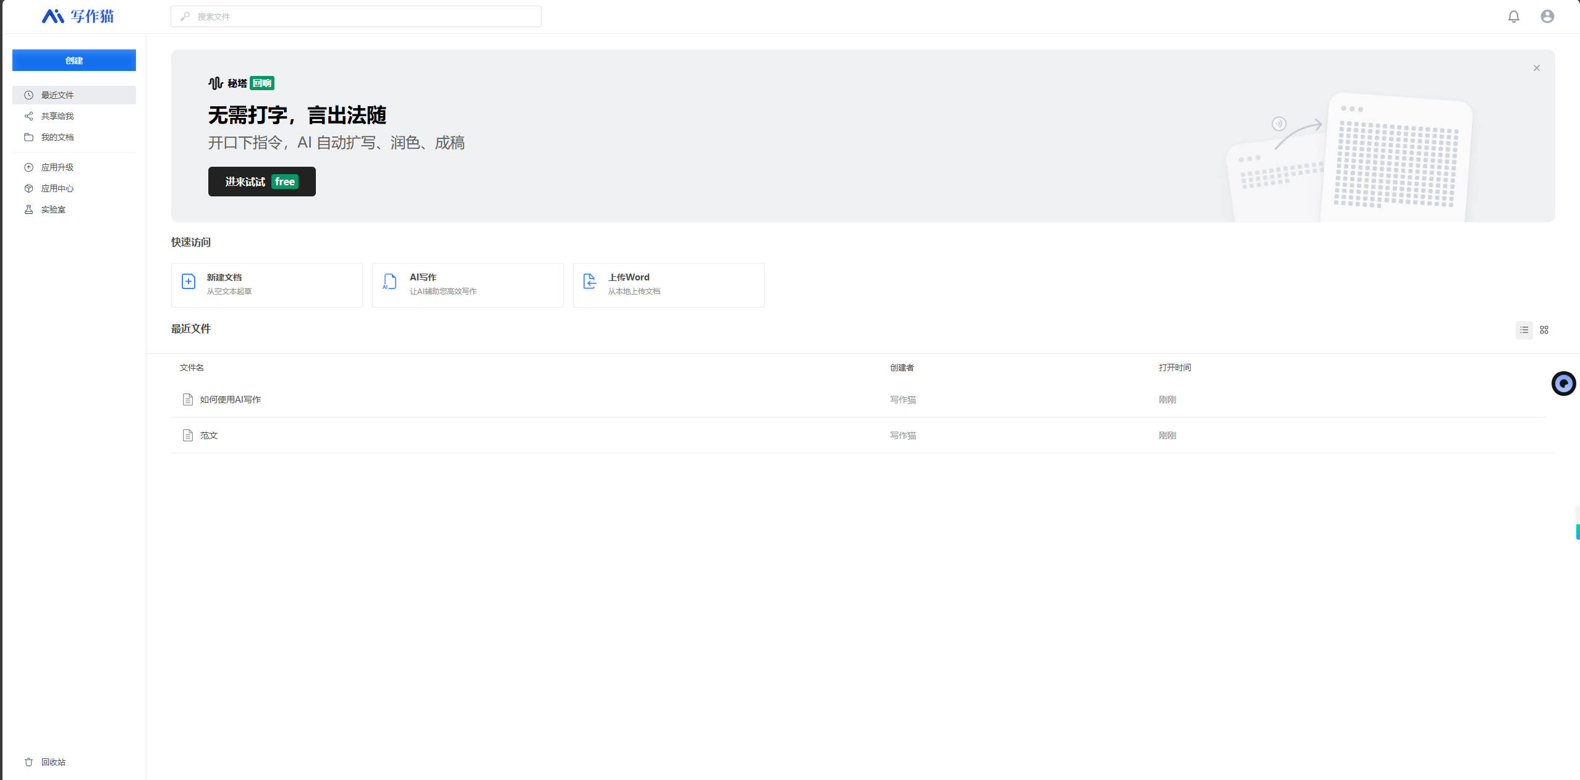Go to 共享给我 sidebar item
The height and width of the screenshot is (780, 1580).
click(x=57, y=116)
